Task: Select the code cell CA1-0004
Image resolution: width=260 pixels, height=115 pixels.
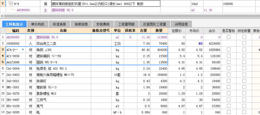Action: tap(16, 69)
